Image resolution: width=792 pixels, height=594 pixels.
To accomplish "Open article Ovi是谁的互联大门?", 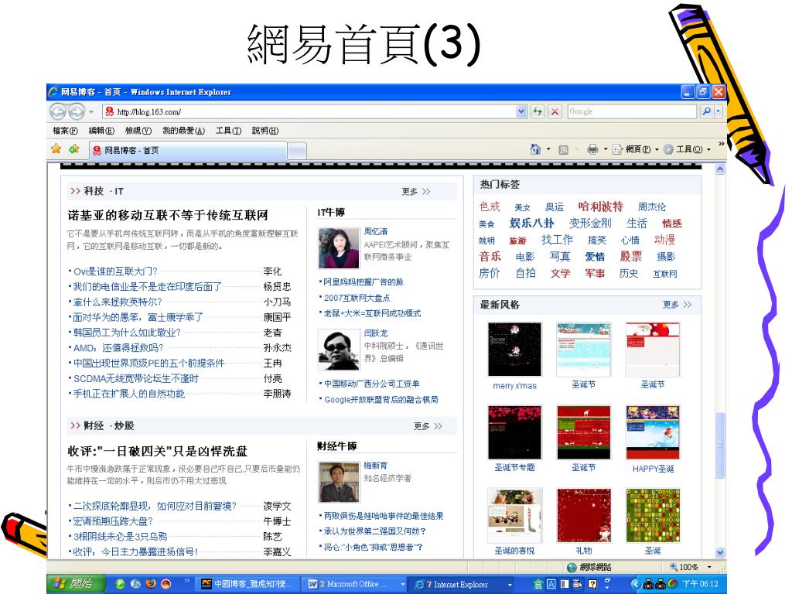I will tap(115, 271).
